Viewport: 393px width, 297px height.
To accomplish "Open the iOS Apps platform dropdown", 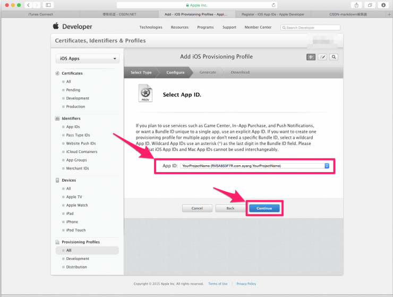I will coord(88,58).
